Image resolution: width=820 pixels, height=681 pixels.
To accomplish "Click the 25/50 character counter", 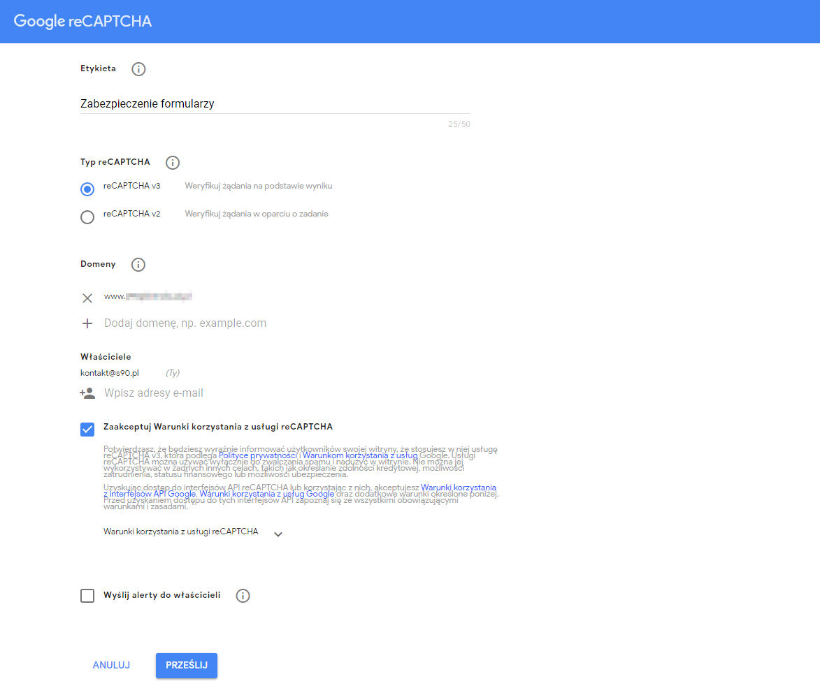I will 459,124.
